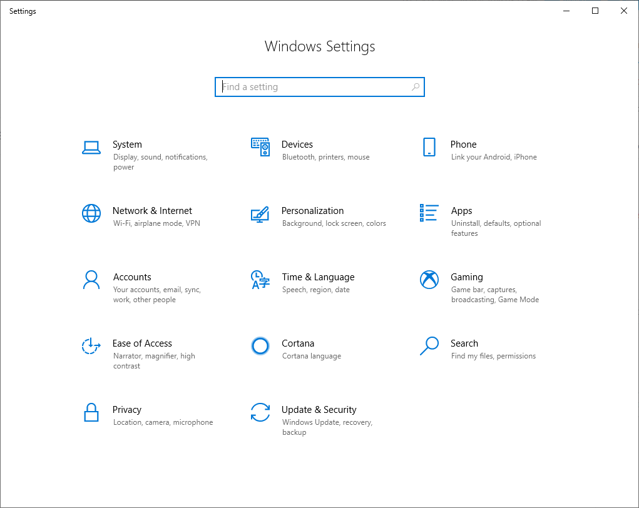Select the Gaming title

coord(467,277)
